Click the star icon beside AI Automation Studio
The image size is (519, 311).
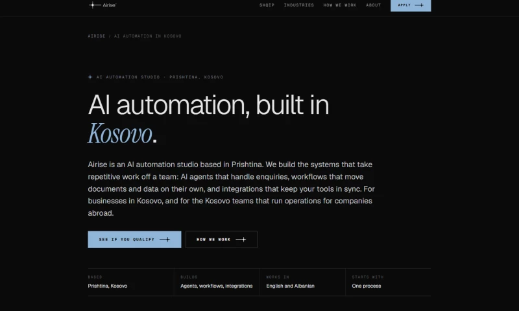tap(90, 77)
